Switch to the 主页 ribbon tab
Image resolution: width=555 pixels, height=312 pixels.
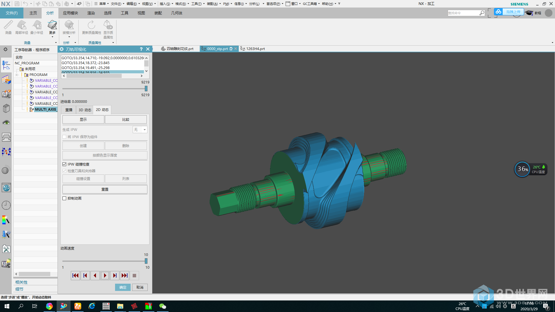[x=33, y=13]
